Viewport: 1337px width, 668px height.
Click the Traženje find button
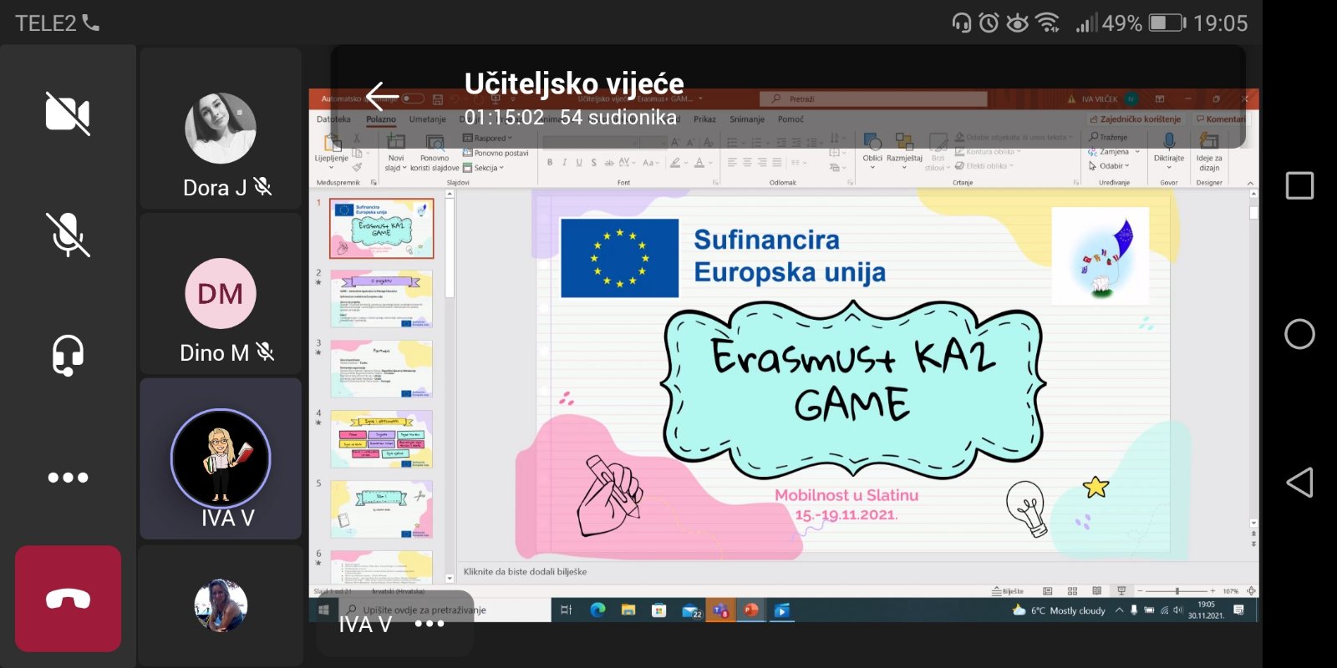click(1108, 137)
